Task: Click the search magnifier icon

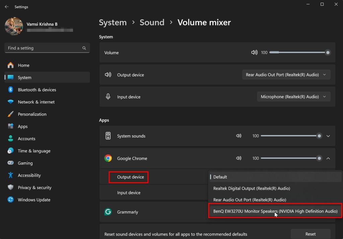Action: click(x=84, y=48)
